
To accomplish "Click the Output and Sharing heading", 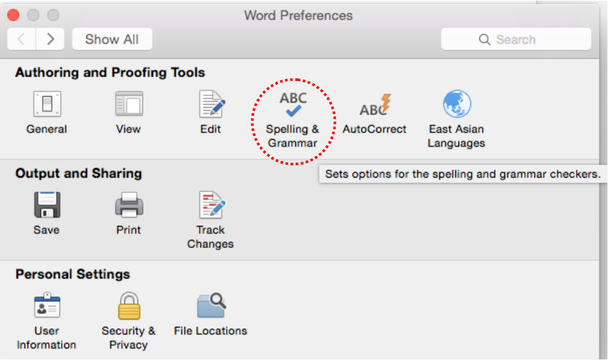I will 78,173.
